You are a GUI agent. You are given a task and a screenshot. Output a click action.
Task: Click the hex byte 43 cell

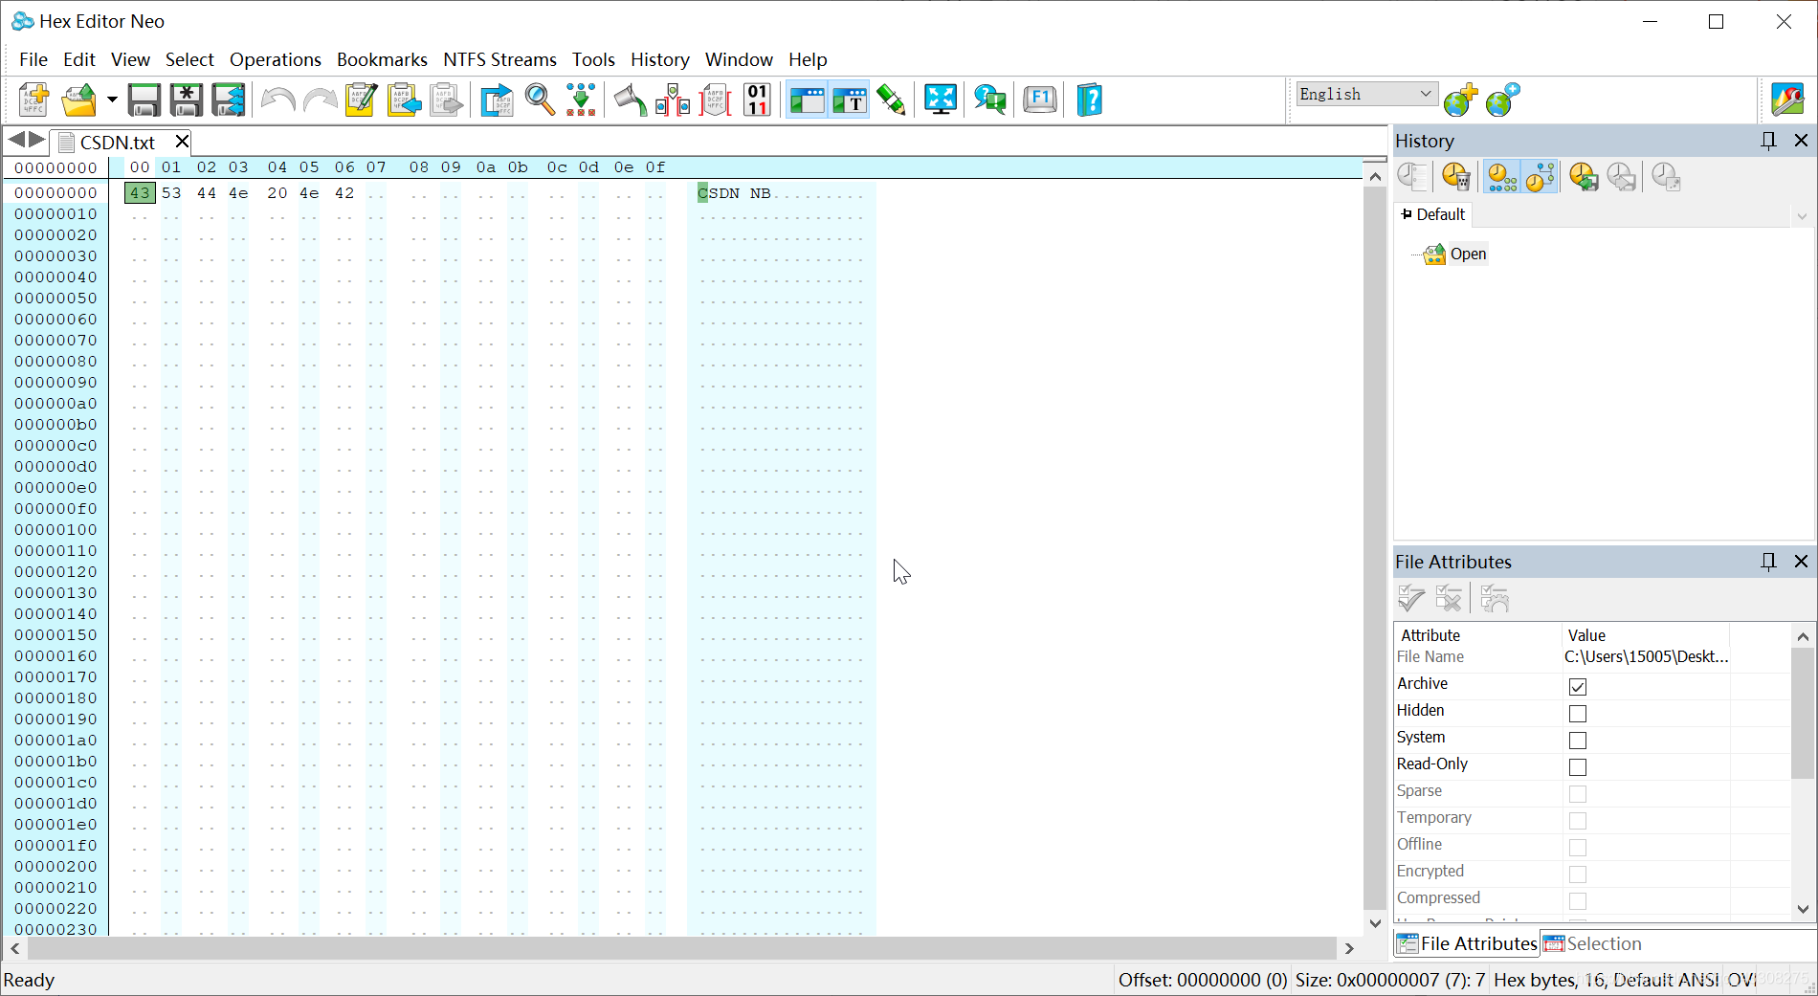pos(140,192)
